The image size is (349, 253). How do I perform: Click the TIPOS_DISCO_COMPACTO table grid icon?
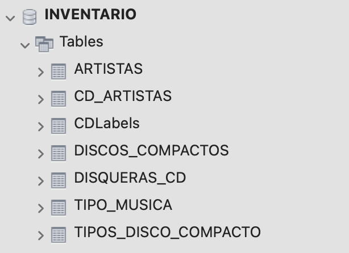pos(59,234)
